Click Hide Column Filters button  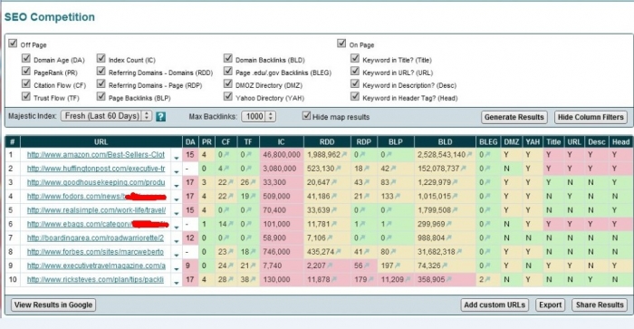pyautogui.click(x=591, y=117)
